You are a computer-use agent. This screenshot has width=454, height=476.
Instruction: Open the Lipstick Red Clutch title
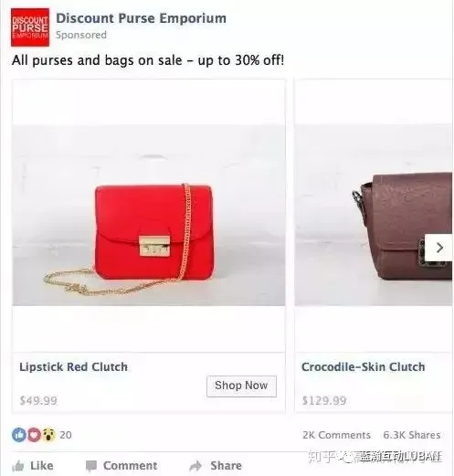(73, 367)
